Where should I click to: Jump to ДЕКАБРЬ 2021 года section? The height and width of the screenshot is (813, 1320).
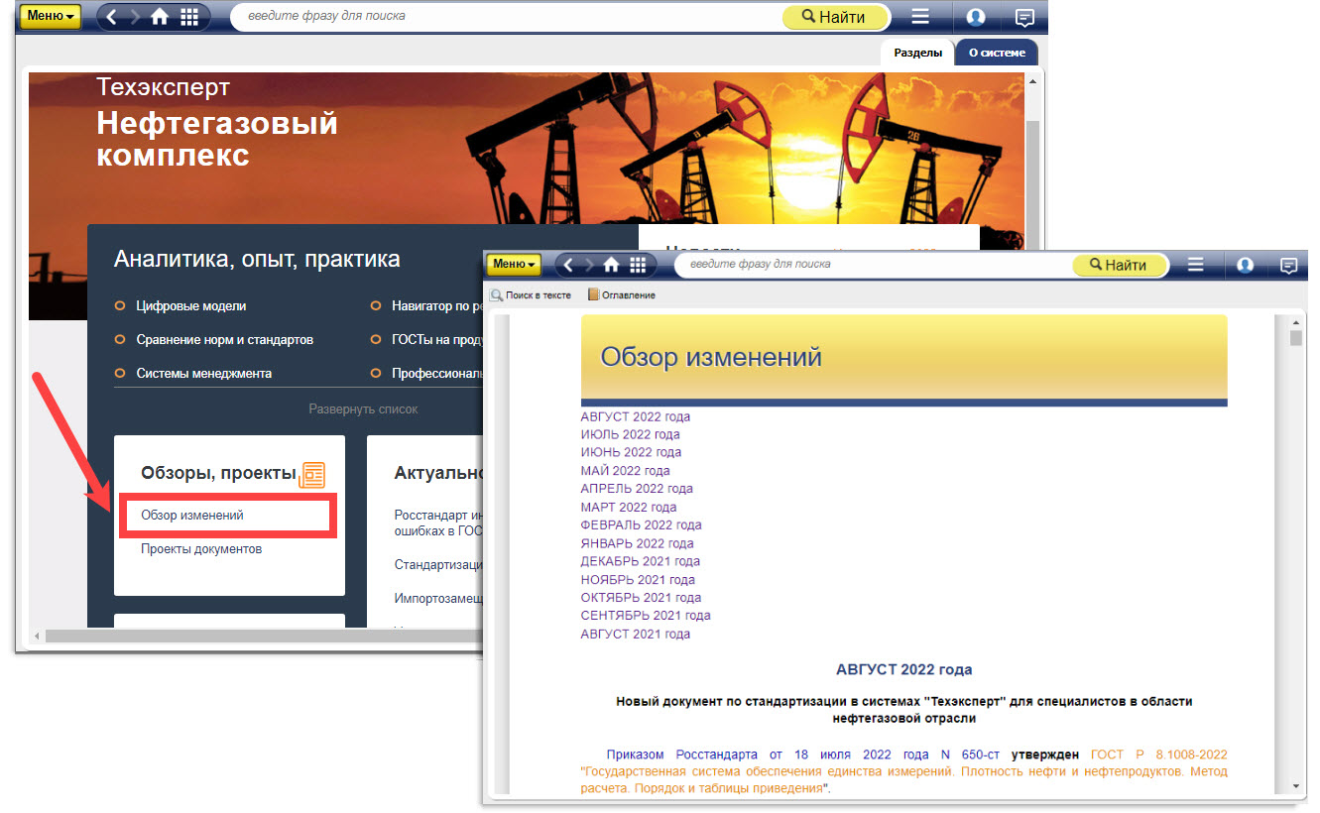coord(641,561)
